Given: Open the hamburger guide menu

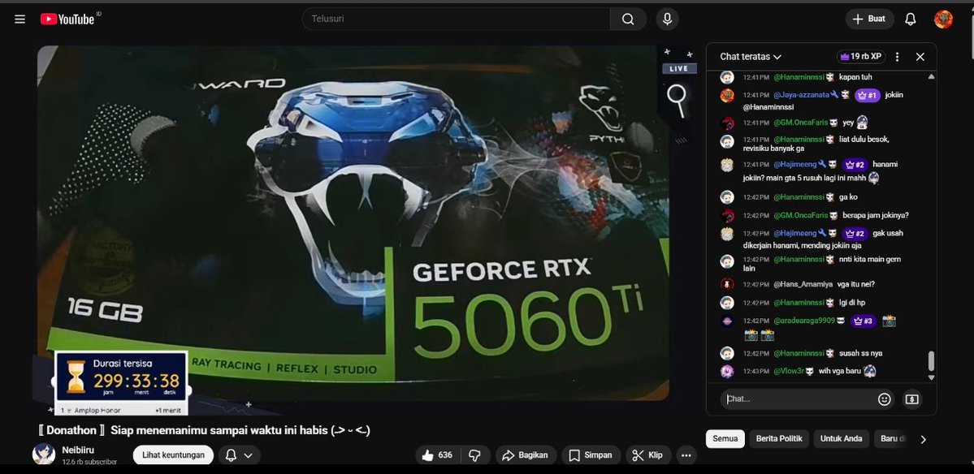Looking at the screenshot, I should (19, 19).
